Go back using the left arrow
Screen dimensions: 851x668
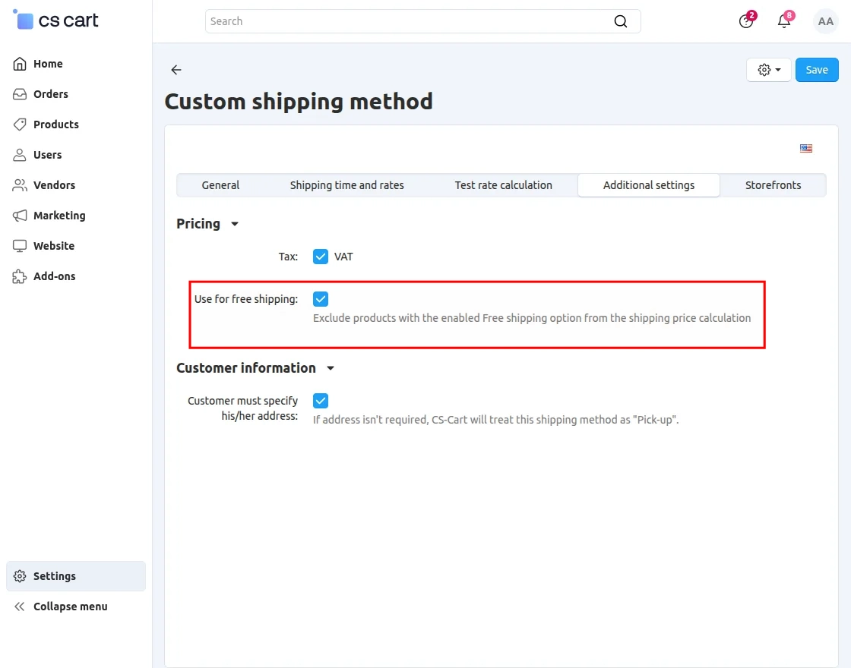(176, 69)
